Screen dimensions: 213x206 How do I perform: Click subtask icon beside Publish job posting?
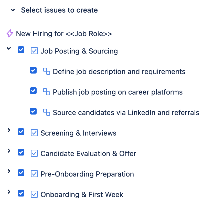46,92
